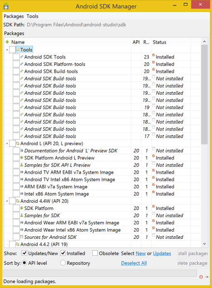Check the Sources for Android SDK checkbox

point(16,237)
